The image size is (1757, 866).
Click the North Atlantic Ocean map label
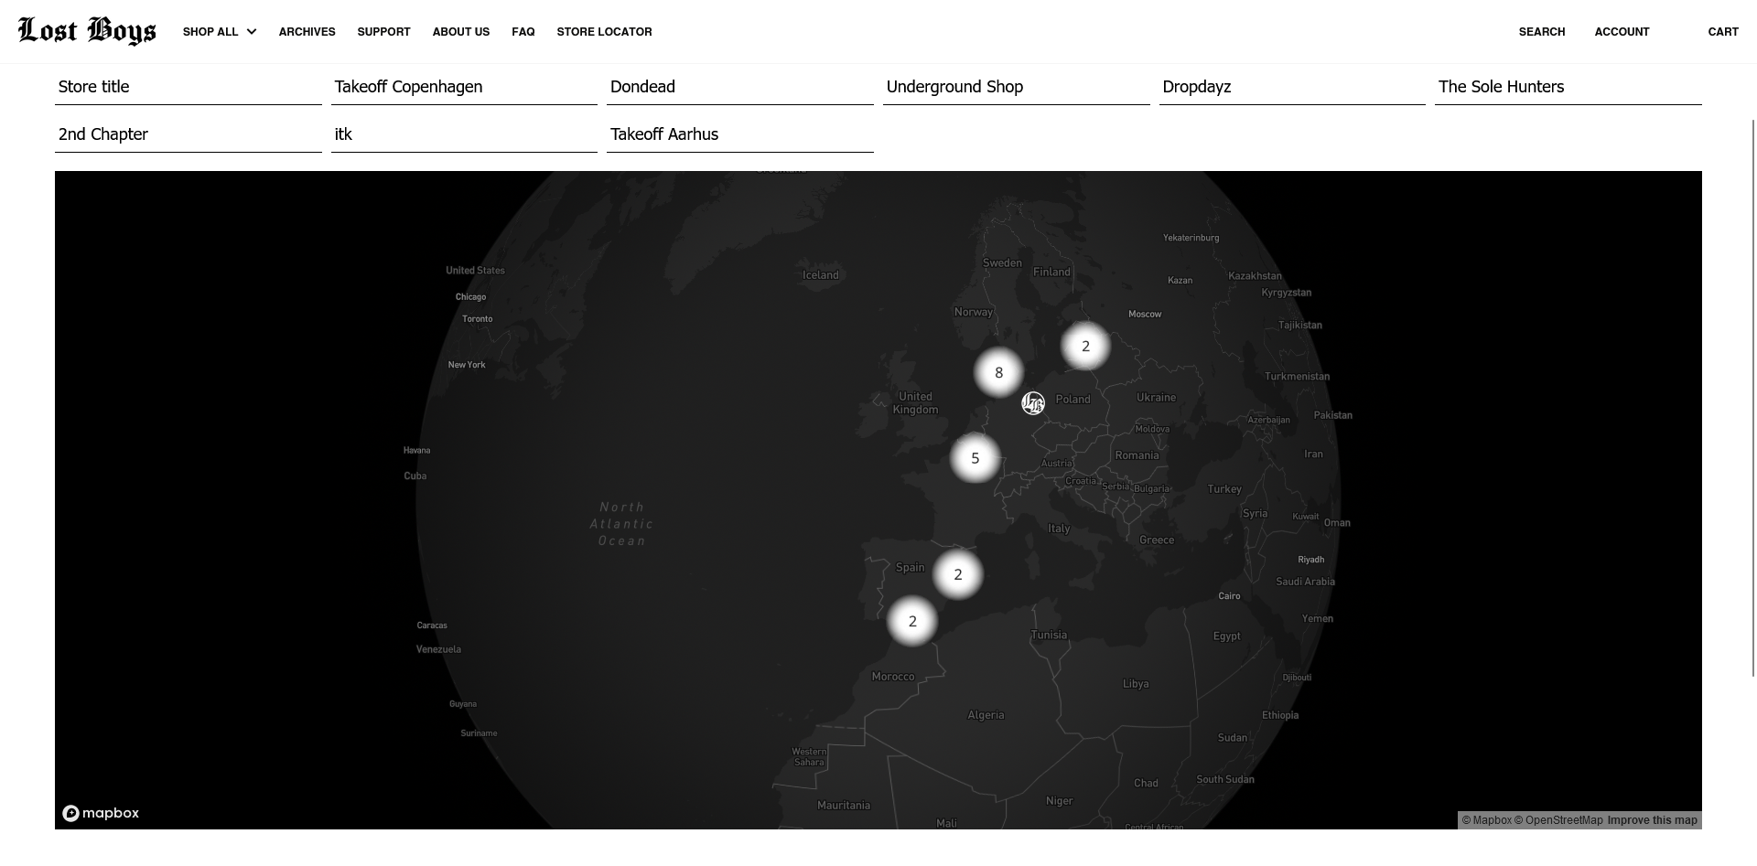click(x=622, y=524)
